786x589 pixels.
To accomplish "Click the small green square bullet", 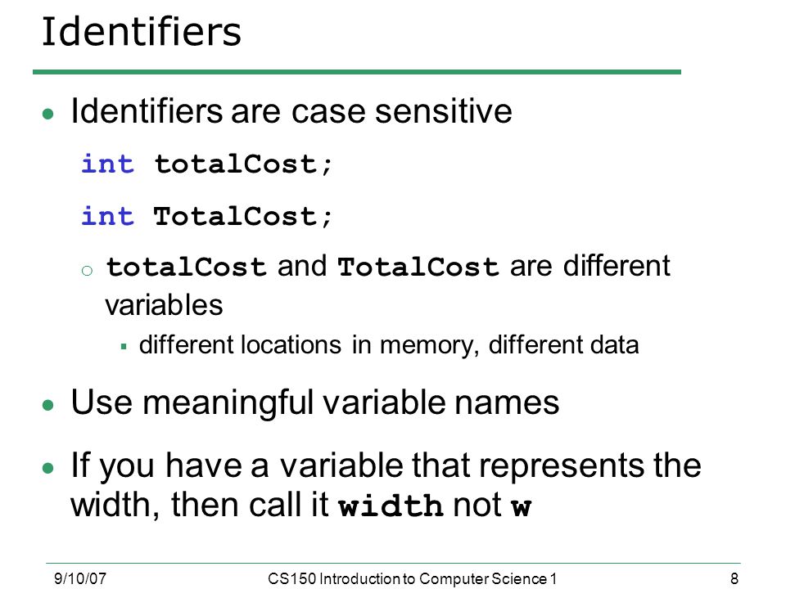I will click(124, 346).
